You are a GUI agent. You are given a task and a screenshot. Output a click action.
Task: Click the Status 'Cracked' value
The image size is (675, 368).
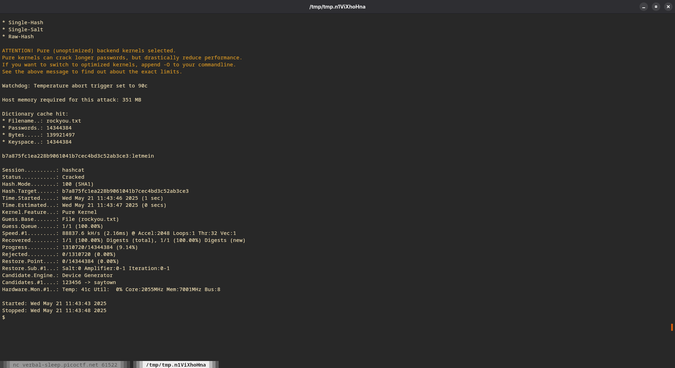click(73, 177)
